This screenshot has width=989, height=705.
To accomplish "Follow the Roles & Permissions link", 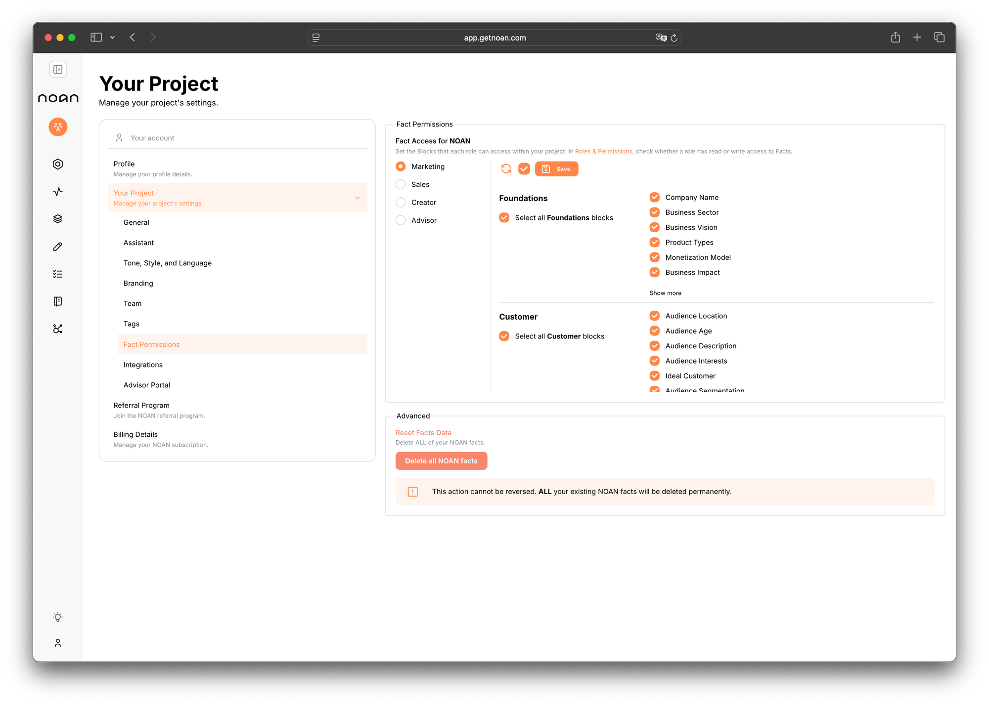I will 603,152.
